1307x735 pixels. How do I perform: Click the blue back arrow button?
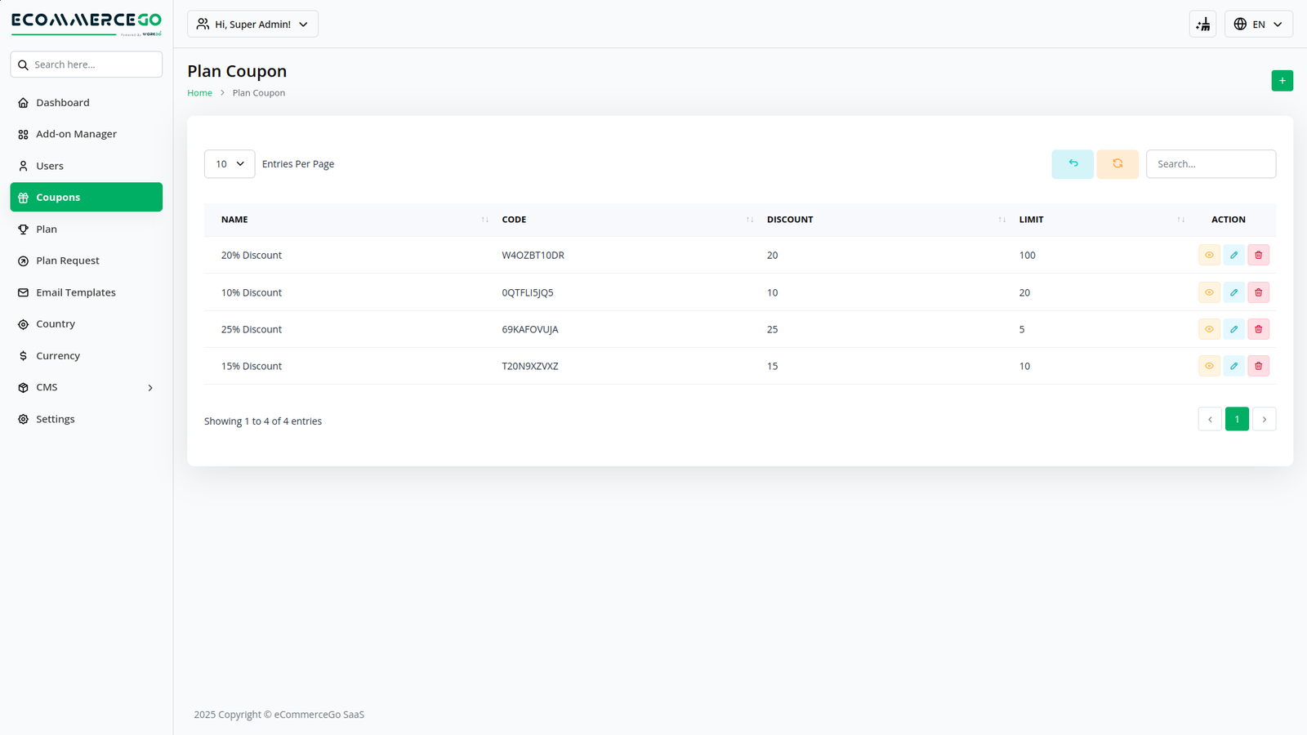point(1072,164)
